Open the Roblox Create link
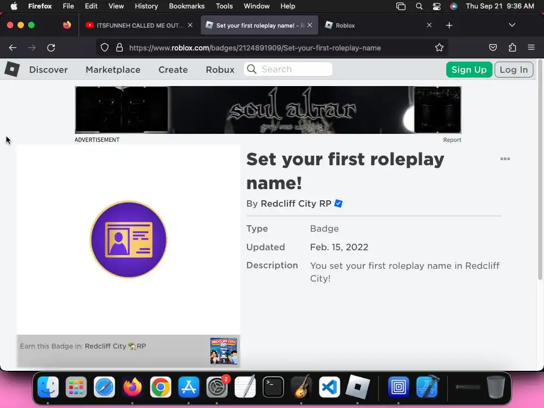544x408 pixels. pyautogui.click(x=173, y=70)
